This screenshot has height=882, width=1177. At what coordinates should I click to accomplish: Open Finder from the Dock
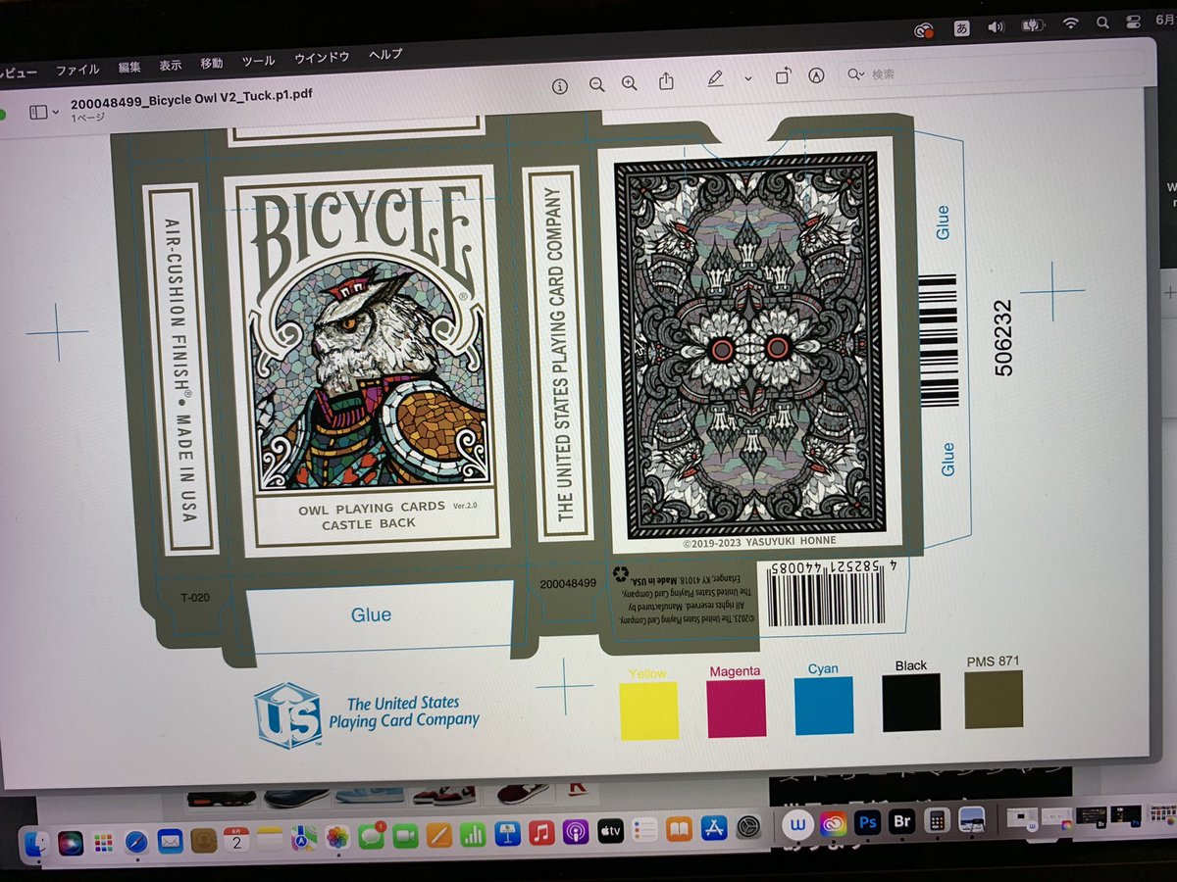click(x=37, y=844)
